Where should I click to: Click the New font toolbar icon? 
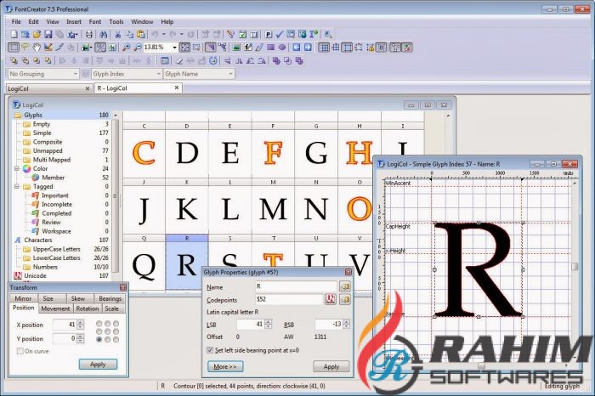[x=14, y=35]
